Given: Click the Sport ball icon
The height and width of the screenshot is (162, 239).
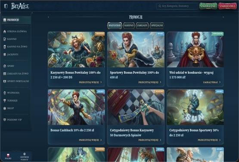Looking at the screenshot, I should [x=5, y=66].
